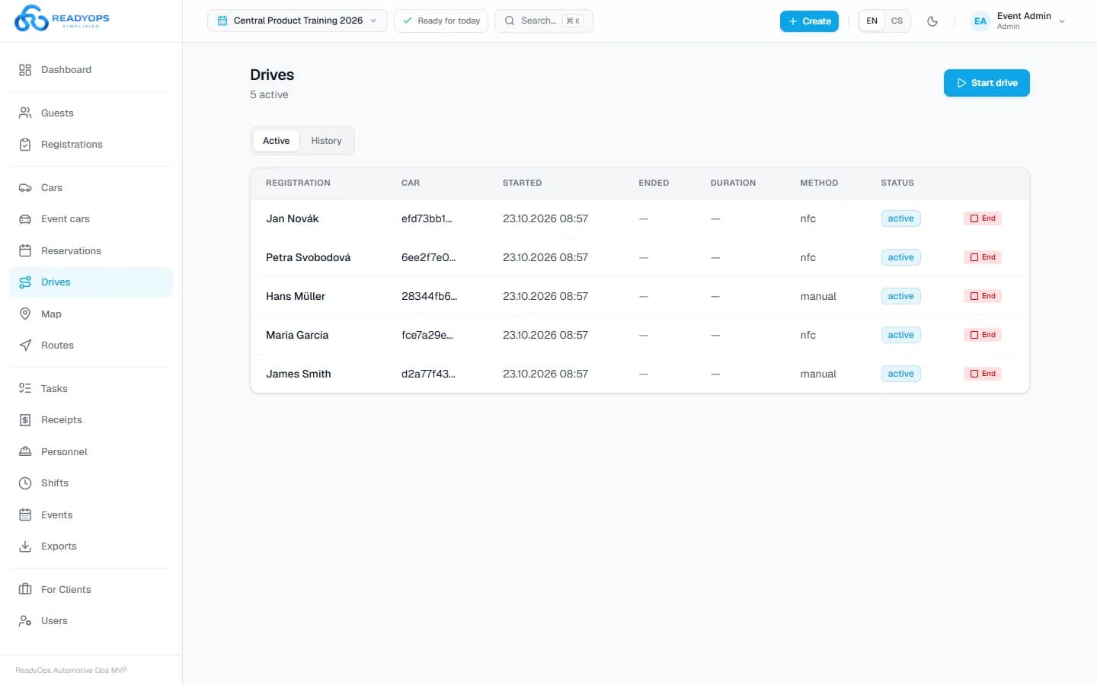Open the Event Admin account menu

click(1018, 21)
